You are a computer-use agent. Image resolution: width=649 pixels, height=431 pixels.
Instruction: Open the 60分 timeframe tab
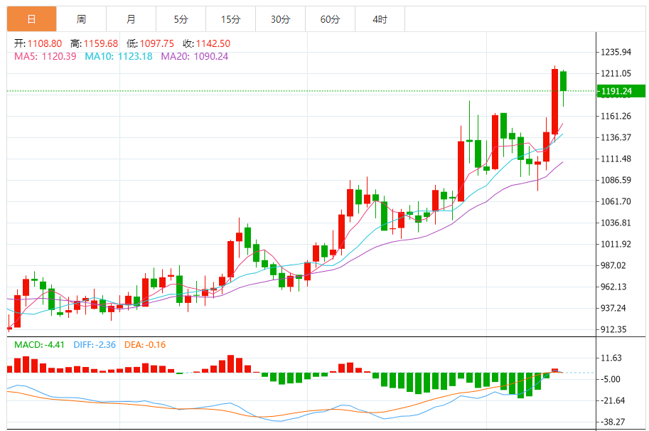[330, 19]
